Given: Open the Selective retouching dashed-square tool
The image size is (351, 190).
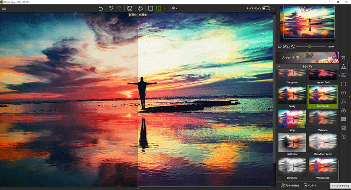Looking at the screenshot, I should [x=343, y=84].
